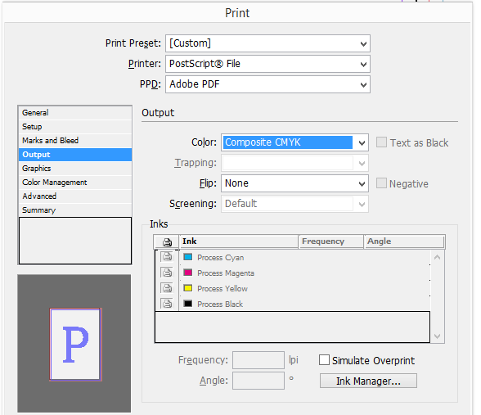This screenshot has height=415, width=481.
Task: Toggle printer icon for Process Black ink
Action: 167,304
